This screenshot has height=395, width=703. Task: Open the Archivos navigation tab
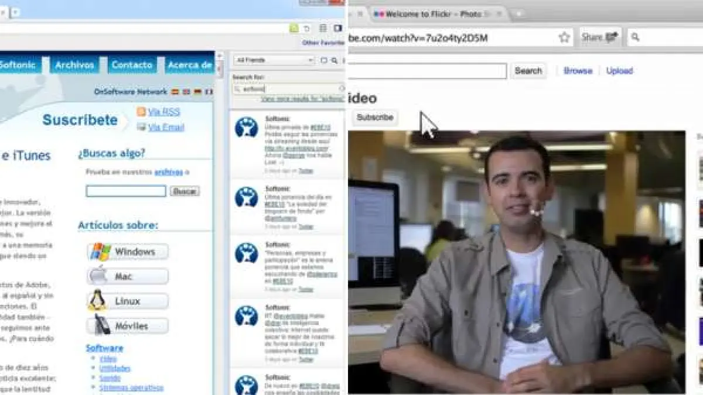(x=74, y=65)
